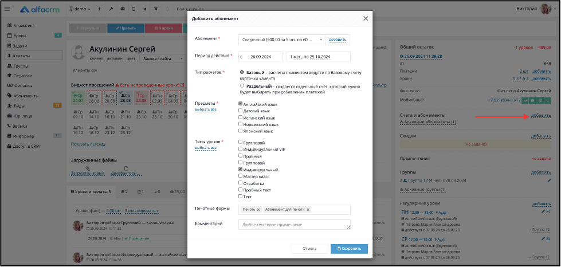Click the mobile phone icon in the toolbar
Image resolution: width=561 pixels, height=267 pixels.
tap(134, 9)
